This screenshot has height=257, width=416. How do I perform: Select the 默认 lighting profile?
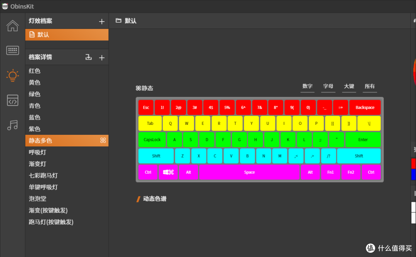[x=67, y=35]
